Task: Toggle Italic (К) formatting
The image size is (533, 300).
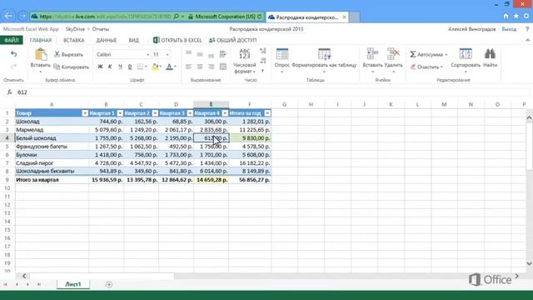Action: coord(110,67)
